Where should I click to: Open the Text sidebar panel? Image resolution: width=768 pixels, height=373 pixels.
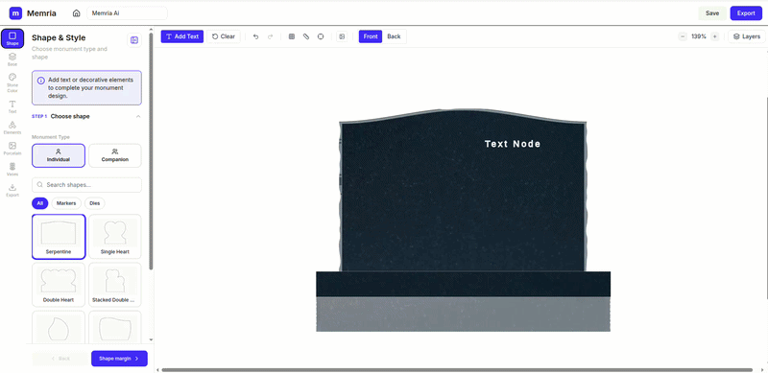click(12, 106)
